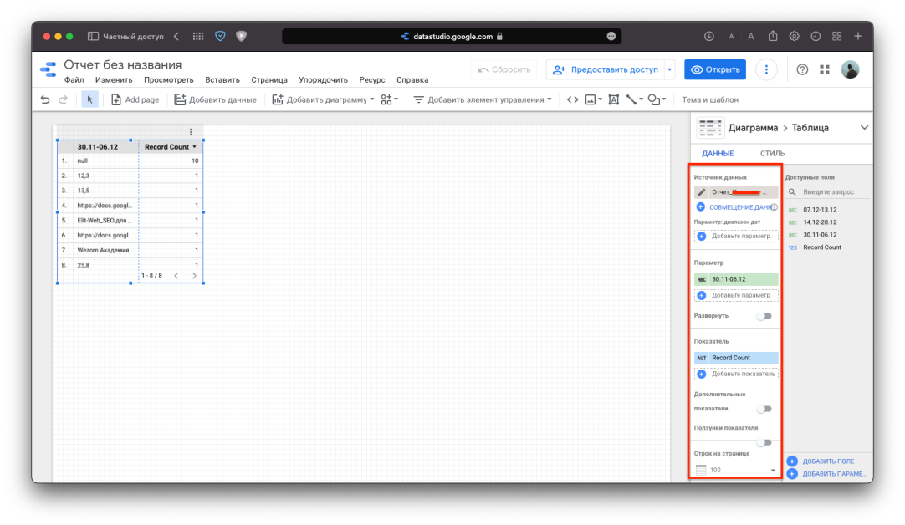This screenshot has width=905, height=525.
Task: Open the Упорядочить menu
Action: pos(323,80)
